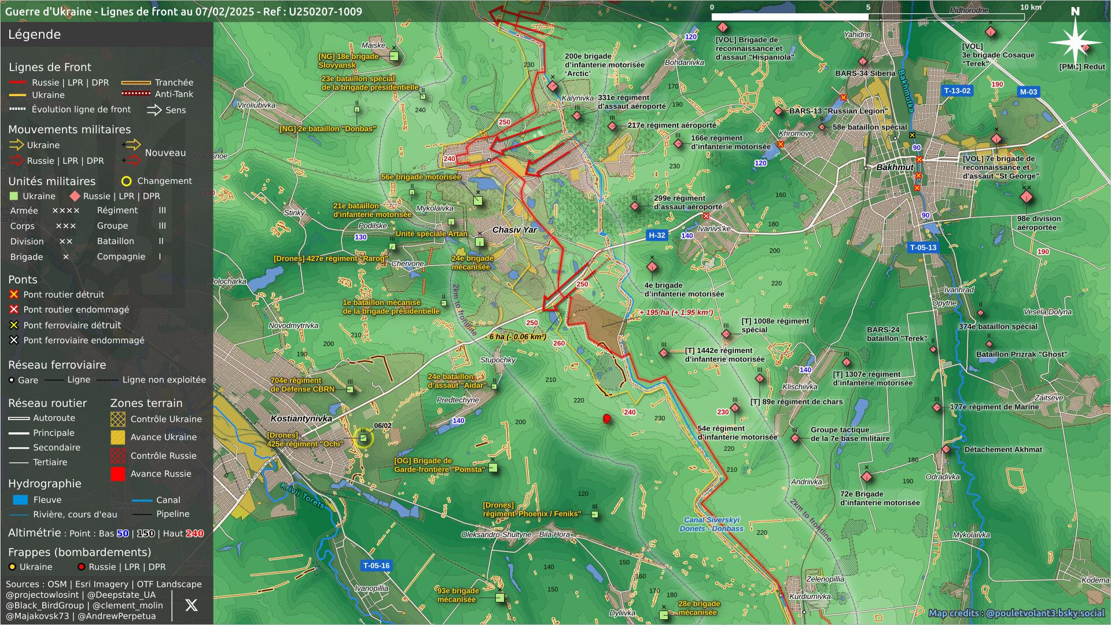1111x625 pixels.
Task: Click the Sens direction arrow in legend
Action: 154,110
